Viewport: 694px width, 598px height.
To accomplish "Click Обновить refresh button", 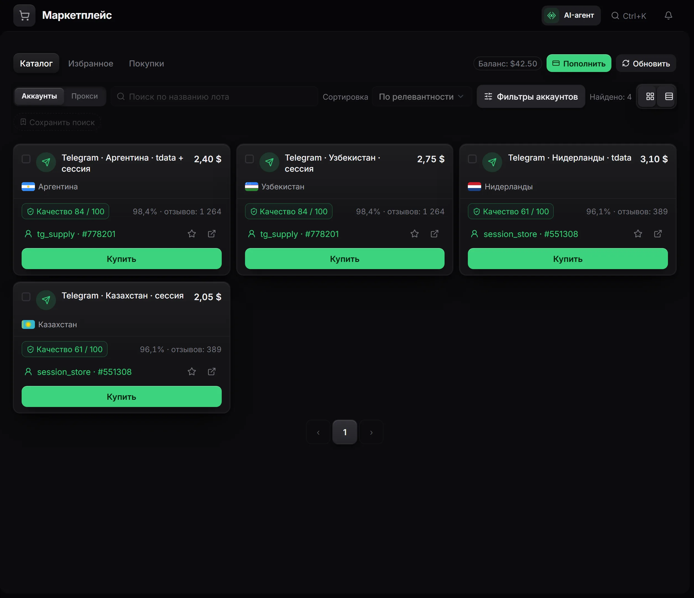I will 646,64.
